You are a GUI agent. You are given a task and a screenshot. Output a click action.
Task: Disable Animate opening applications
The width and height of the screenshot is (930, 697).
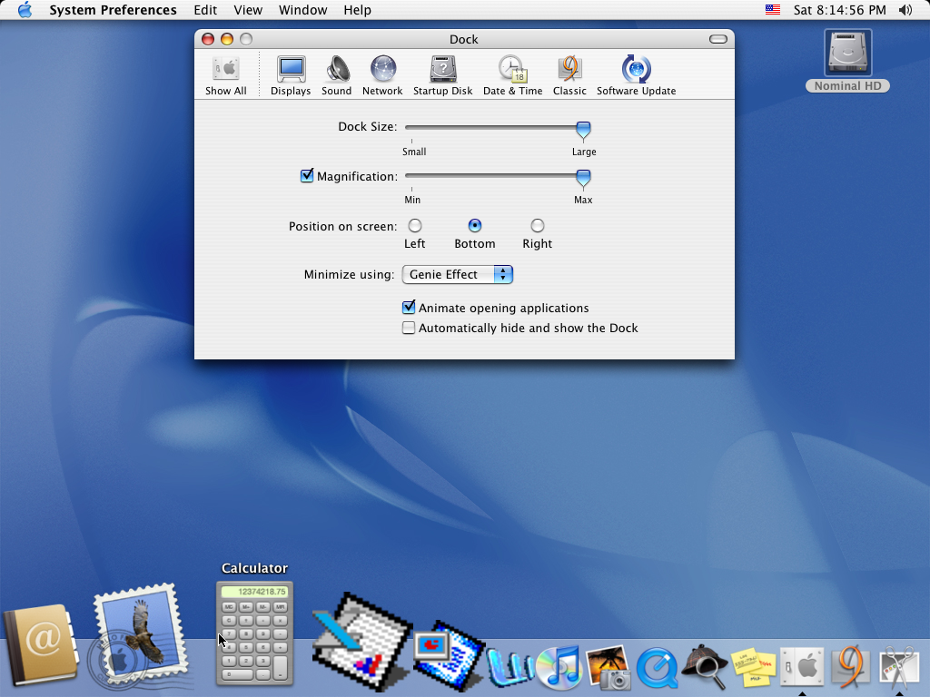409,308
